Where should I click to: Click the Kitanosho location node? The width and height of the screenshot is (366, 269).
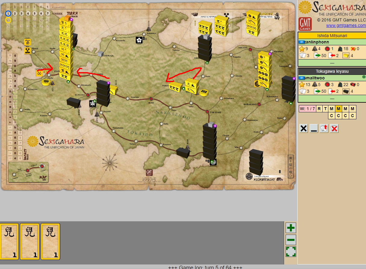click(114, 39)
